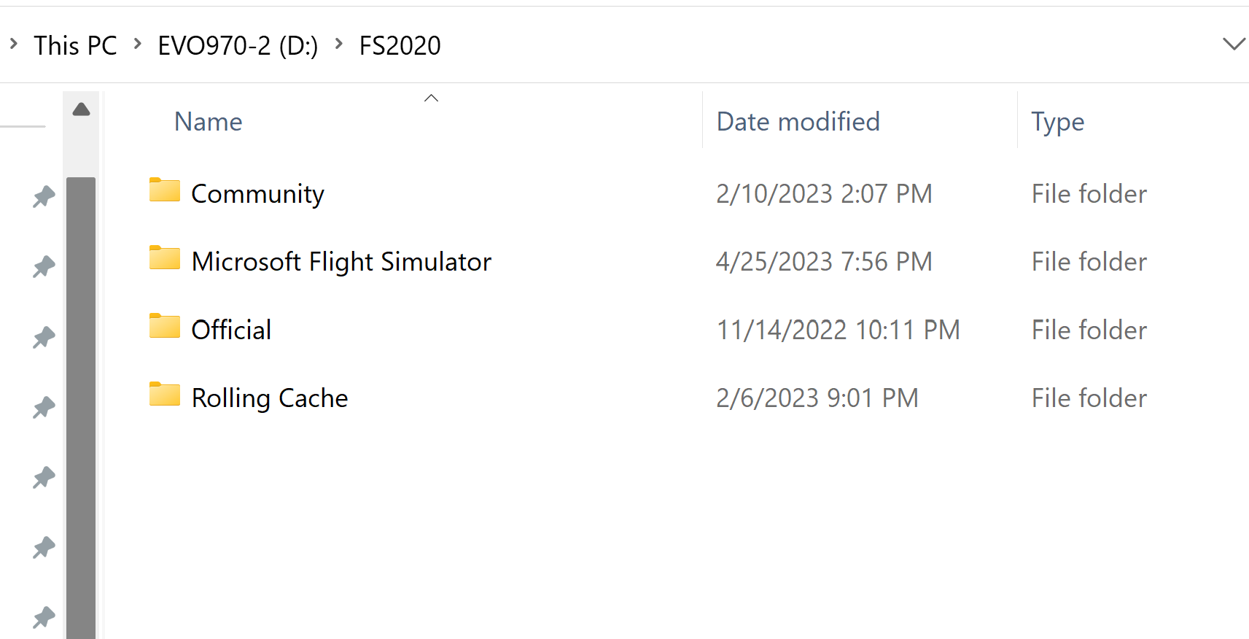Click the Community folder icon
The image size is (1249, 639).
pyautogui.click(x=164, y=190)
